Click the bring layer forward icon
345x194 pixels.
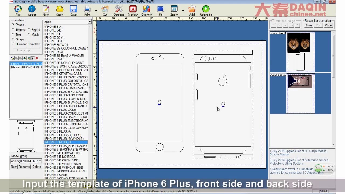[16, 58]
